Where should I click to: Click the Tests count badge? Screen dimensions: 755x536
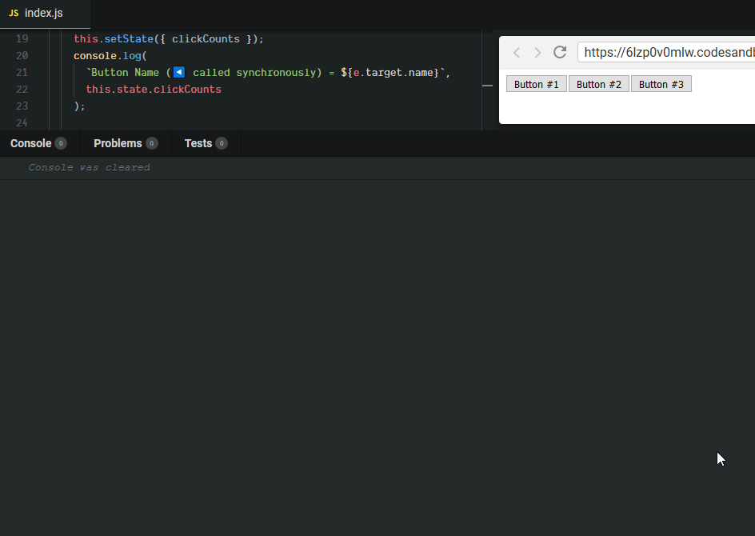222,144
